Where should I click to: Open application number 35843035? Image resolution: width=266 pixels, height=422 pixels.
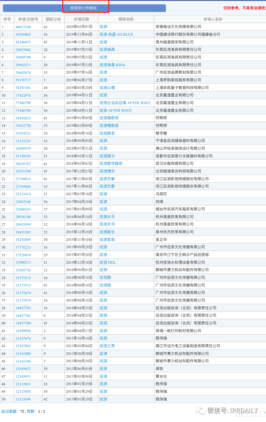pos(23,118)
